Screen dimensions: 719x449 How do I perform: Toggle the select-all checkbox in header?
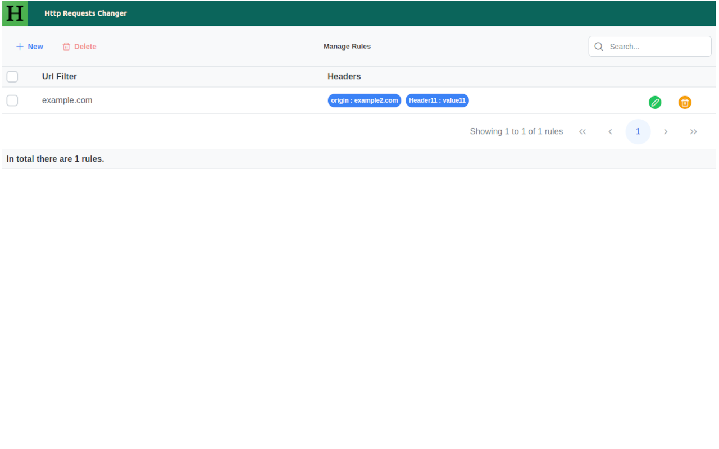click(x=12, y=76)
